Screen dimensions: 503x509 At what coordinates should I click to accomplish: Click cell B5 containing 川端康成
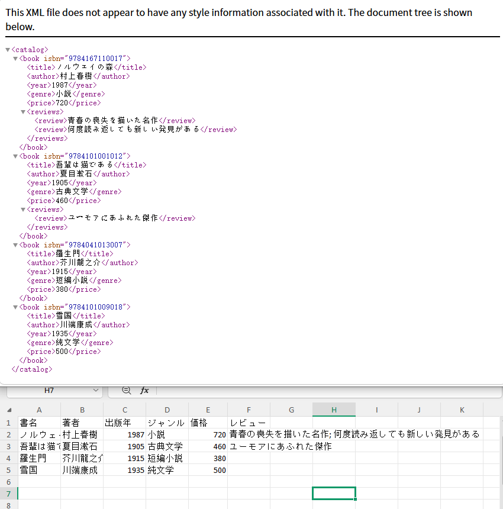click(x=82, y=470)
